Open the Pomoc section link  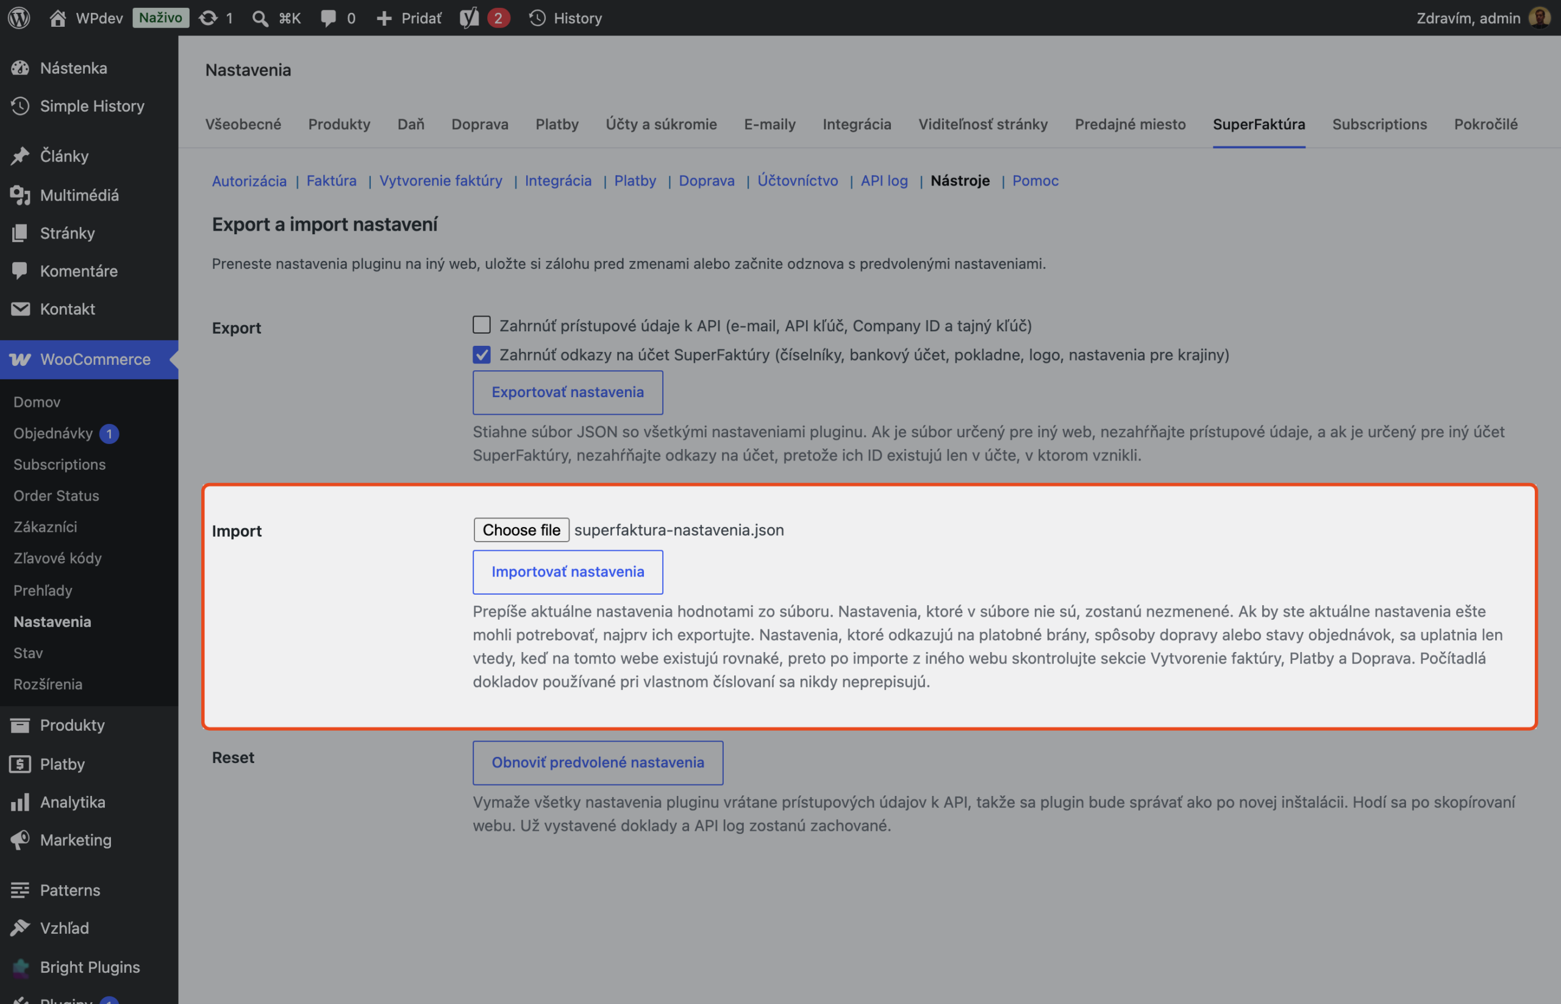[1035, 181]
